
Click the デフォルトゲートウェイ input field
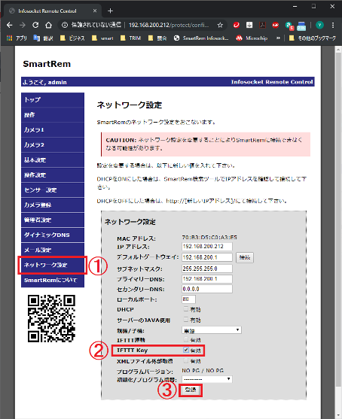207,257
